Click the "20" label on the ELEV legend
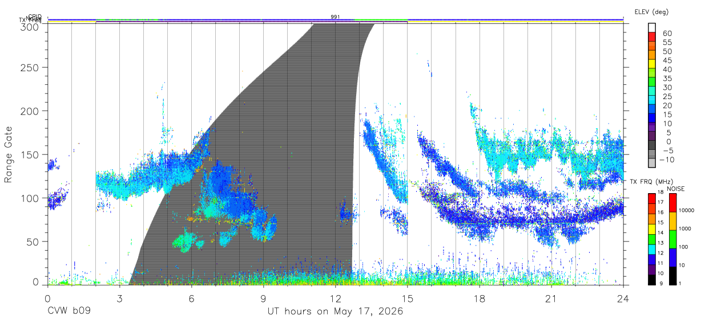701x323 pixels. (667, 105)
